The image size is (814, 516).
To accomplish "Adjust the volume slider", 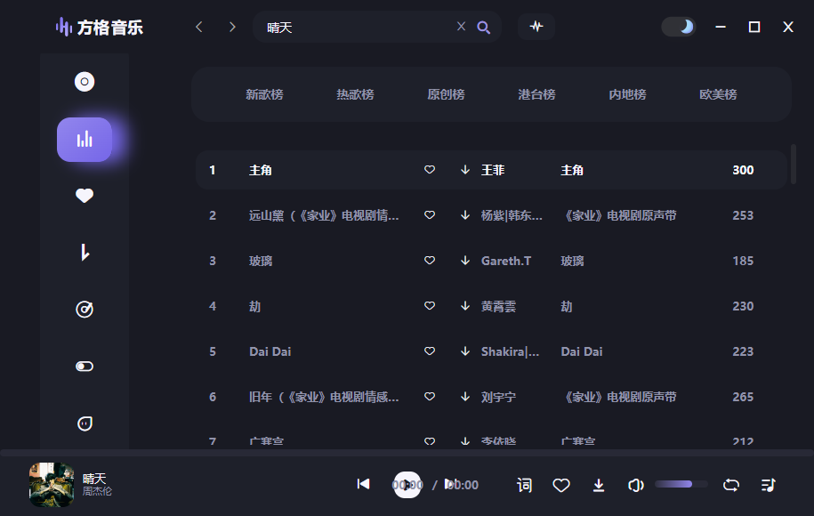I will pyautogui.click(x=681, y=484).
